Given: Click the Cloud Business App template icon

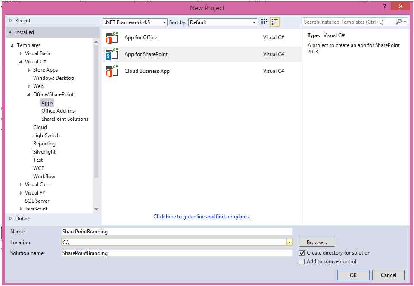Looking at the screenshot, I should tap(112, 71).
